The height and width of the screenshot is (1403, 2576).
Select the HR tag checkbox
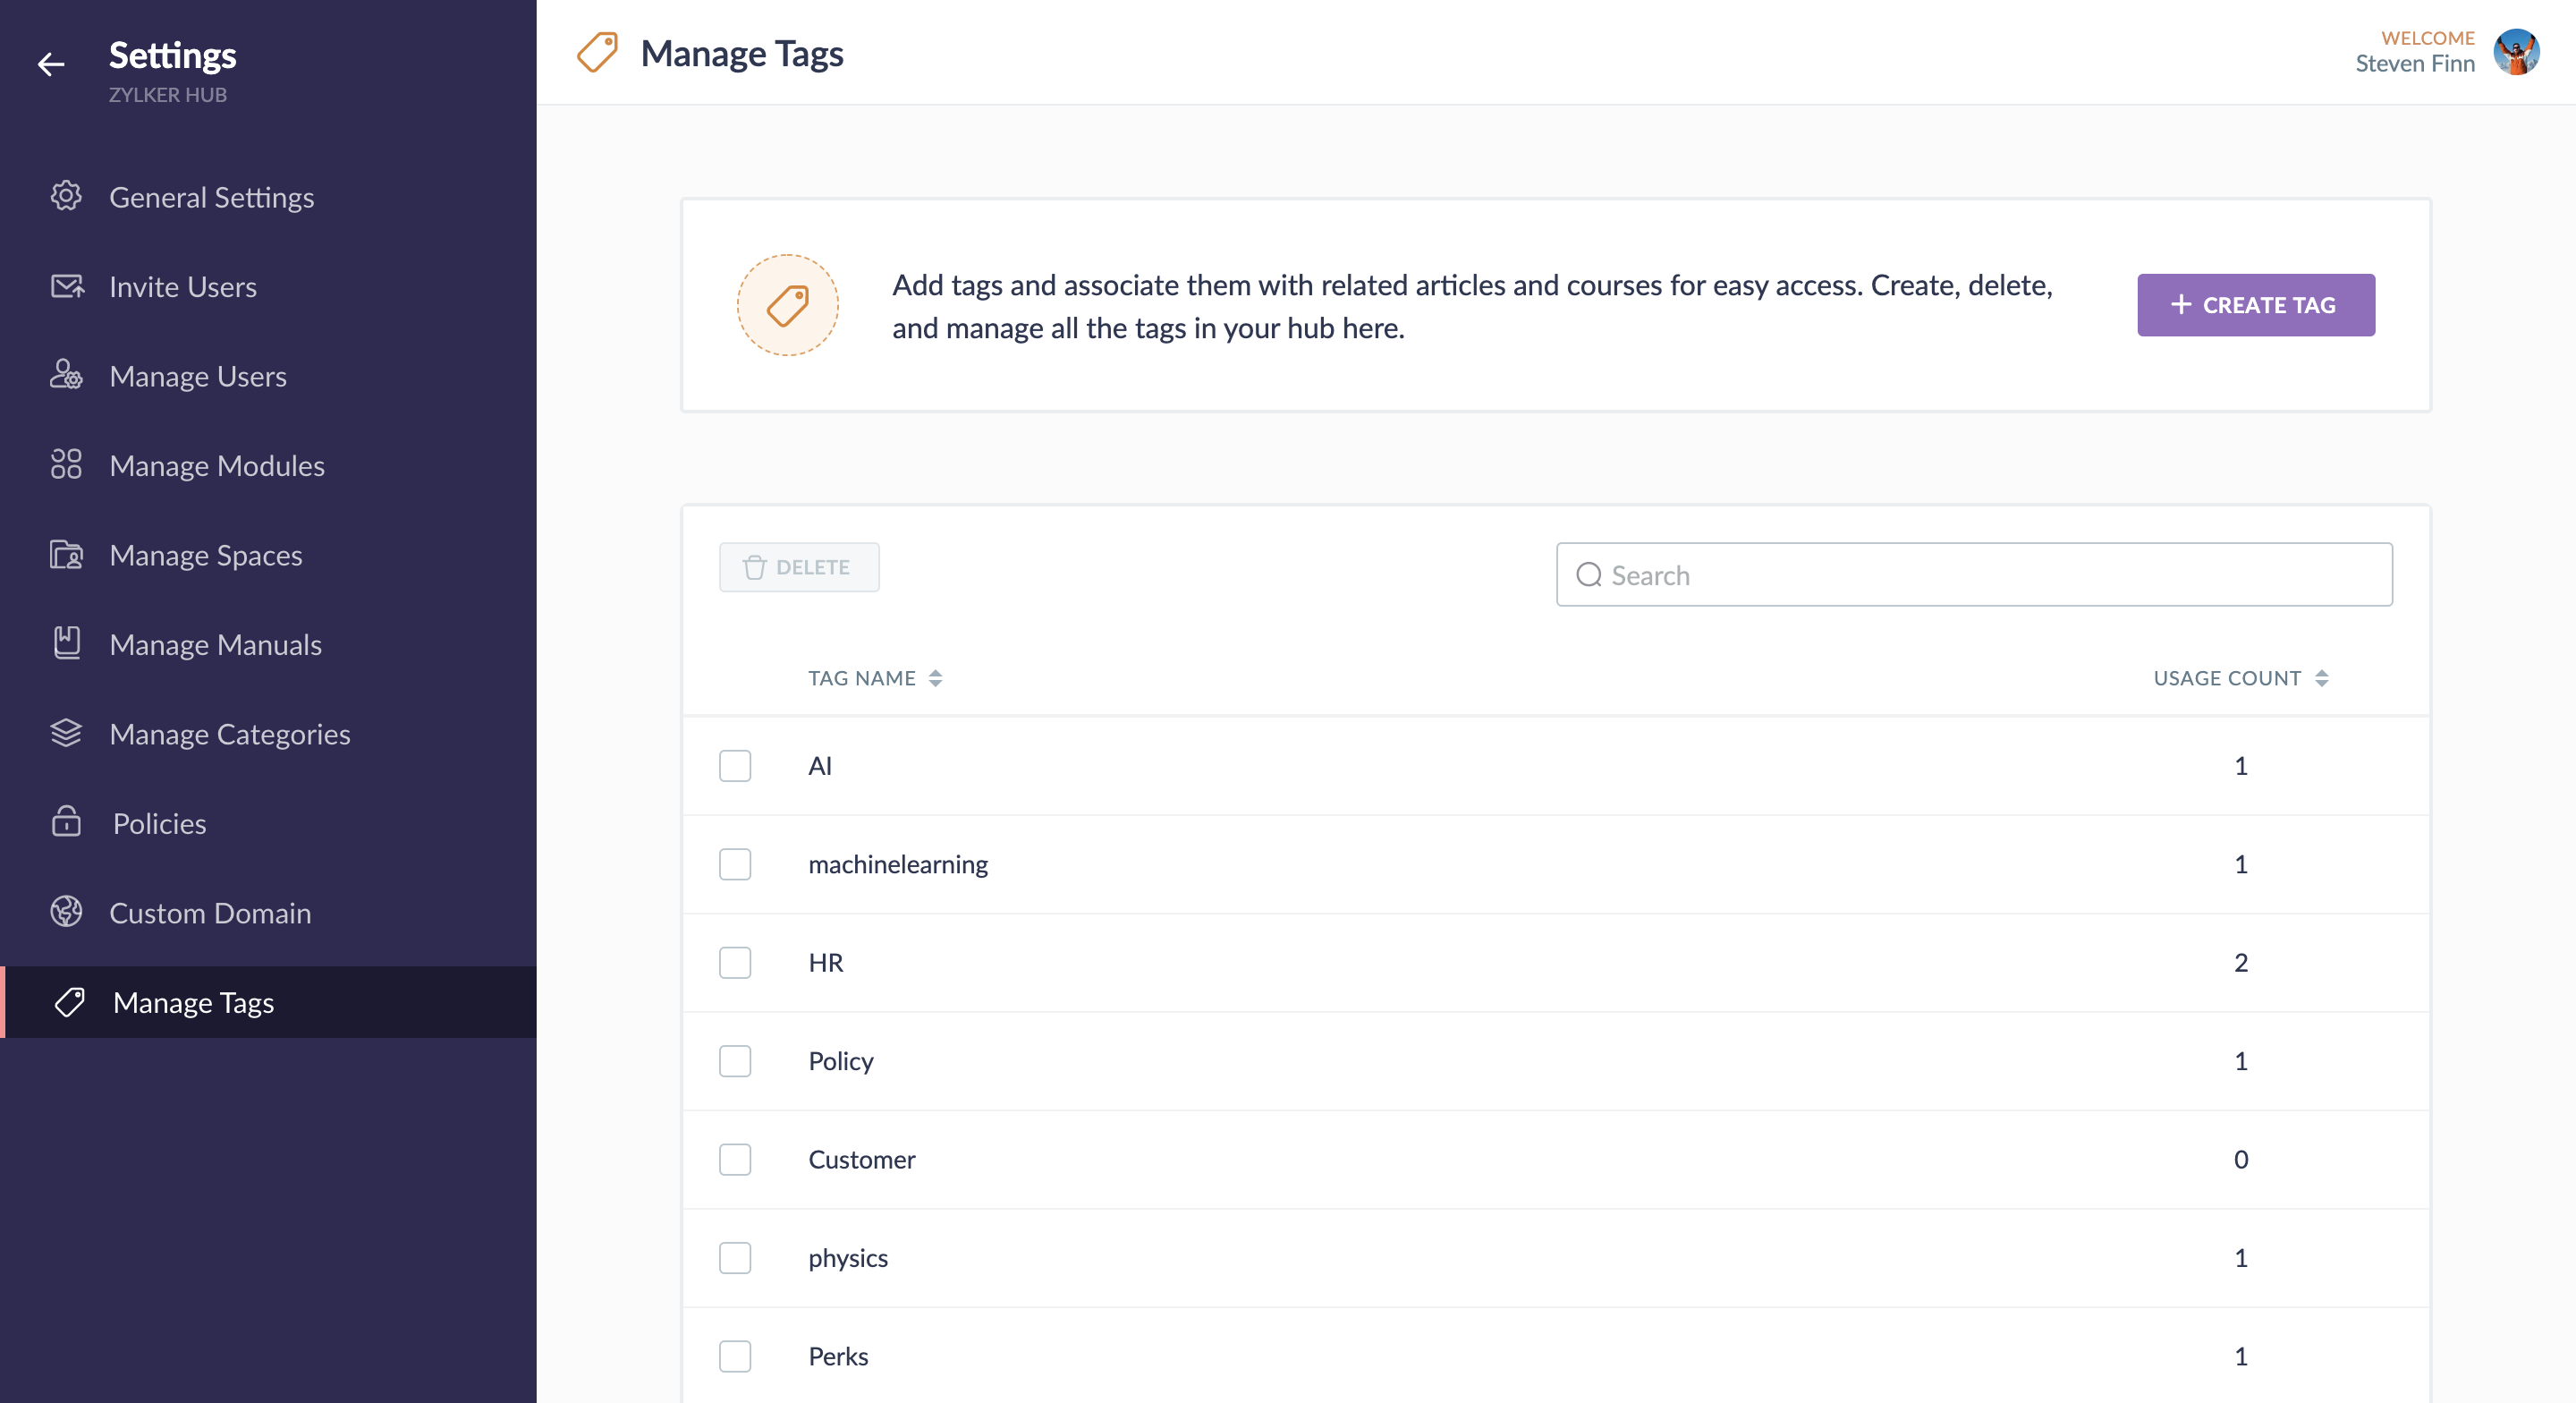[x=735, y=963]
